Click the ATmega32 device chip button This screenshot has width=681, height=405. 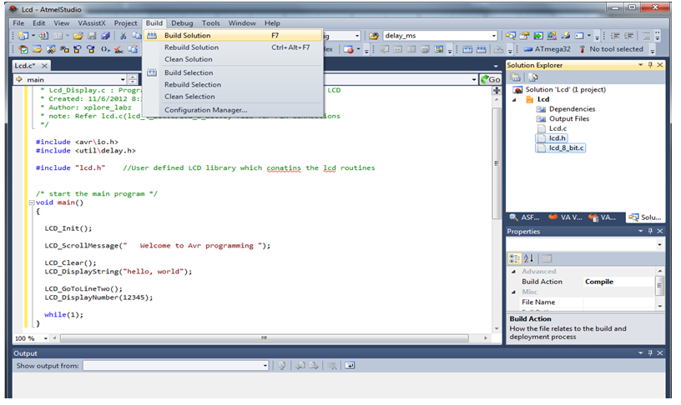click(x=547, y=49)
